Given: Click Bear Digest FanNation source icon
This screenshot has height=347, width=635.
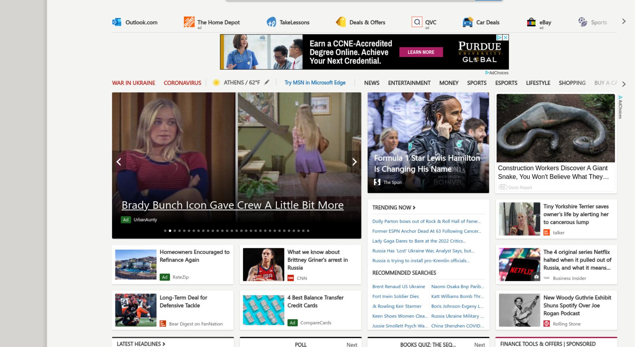Looking at the screenshot, I should pyautogui.click(x=163, y=324).
